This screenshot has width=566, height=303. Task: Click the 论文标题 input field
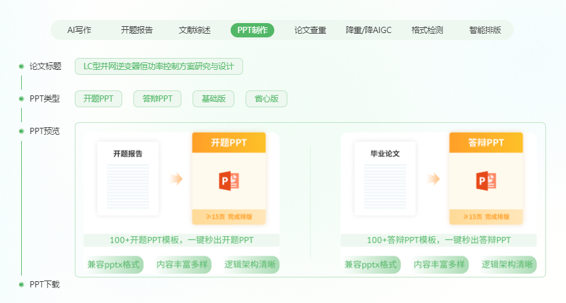pos(158,66)
